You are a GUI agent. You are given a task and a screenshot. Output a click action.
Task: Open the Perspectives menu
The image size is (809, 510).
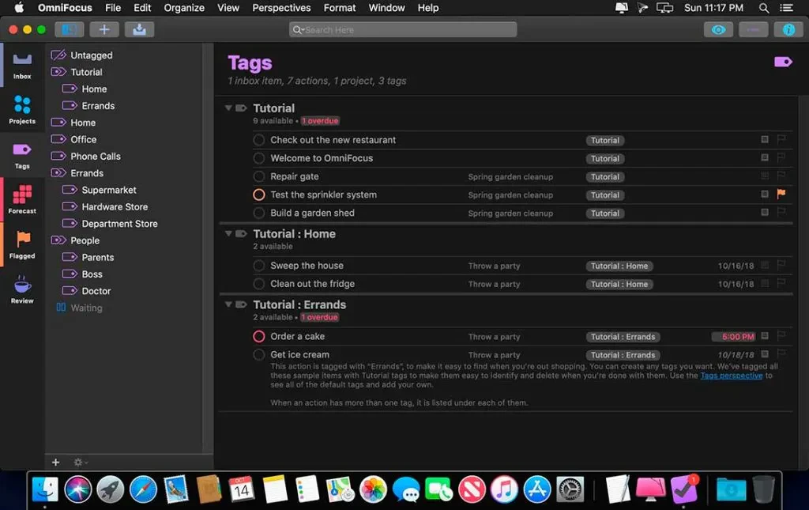click(x=281, y=8)
